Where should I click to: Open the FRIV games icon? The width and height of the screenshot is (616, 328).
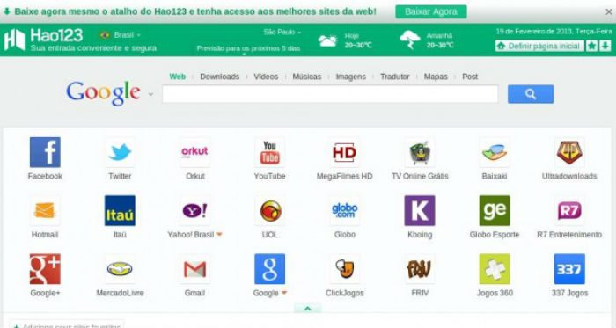420,269
